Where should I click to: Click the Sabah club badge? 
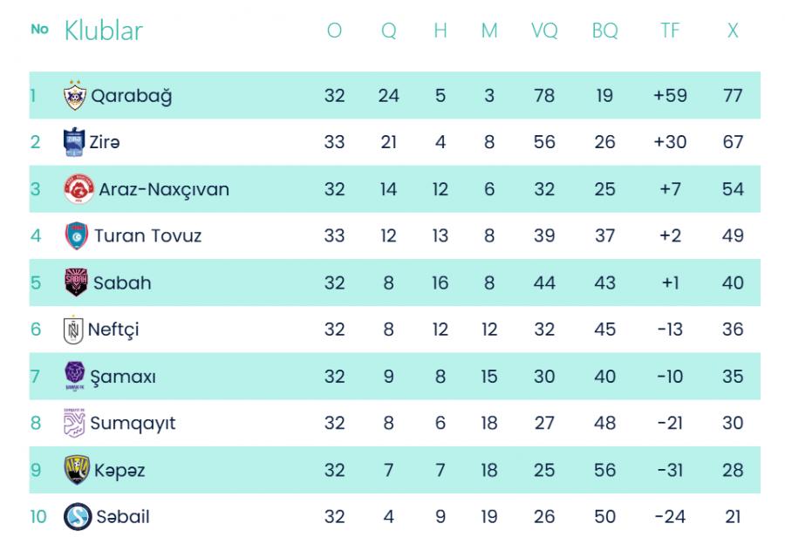(76, 282)
